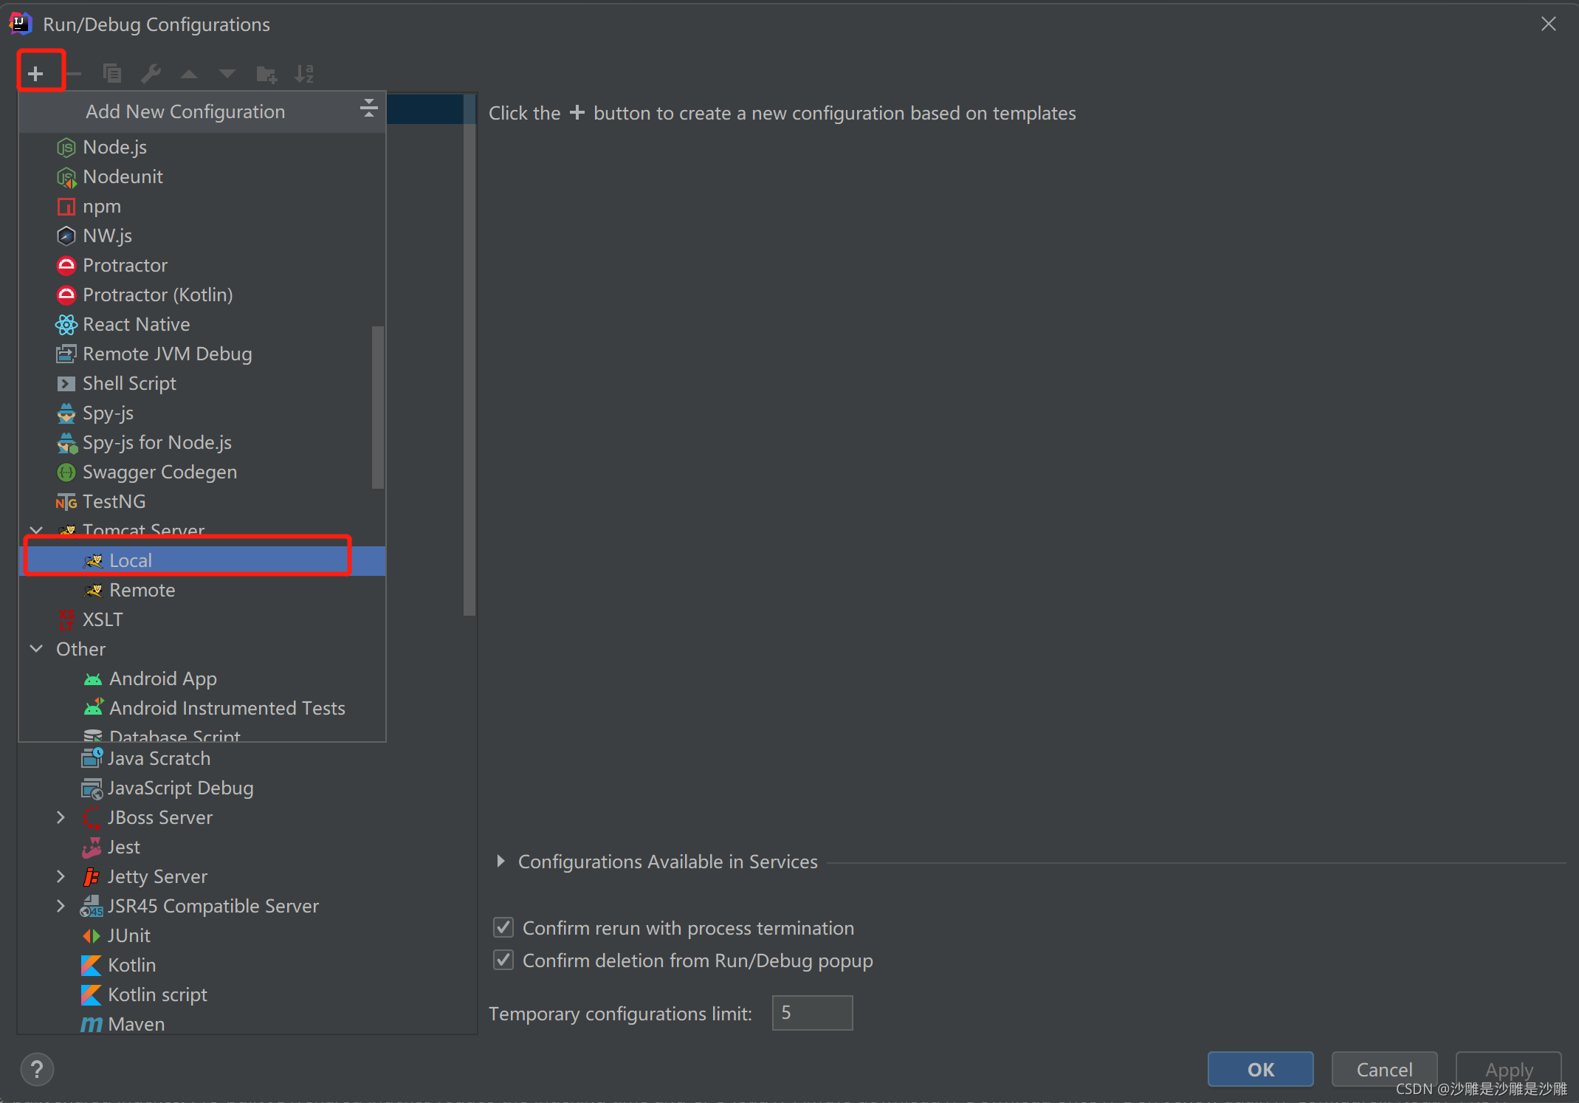1579x1103 pixels.
Task: Uncheck Confirm deletion from Run/Debug popup
Action: click(503, 960)
